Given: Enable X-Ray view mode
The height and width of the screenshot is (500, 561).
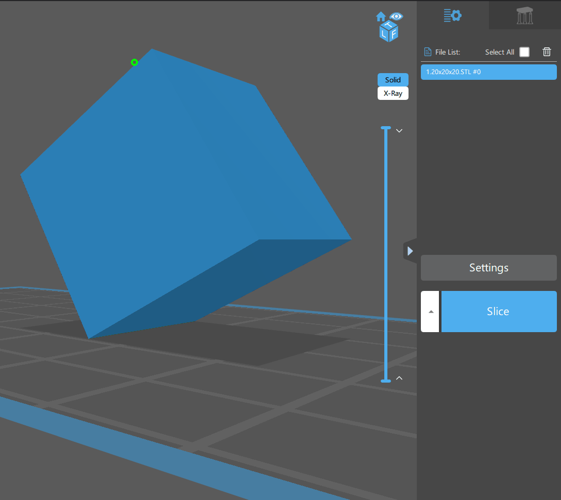Looking at the screenshot, I should [393, 93].
